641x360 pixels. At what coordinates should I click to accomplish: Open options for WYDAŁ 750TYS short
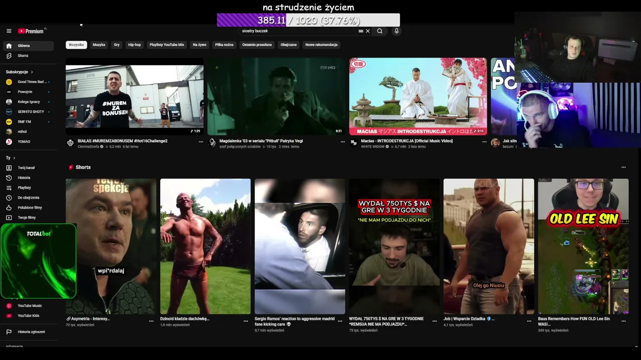435,321
